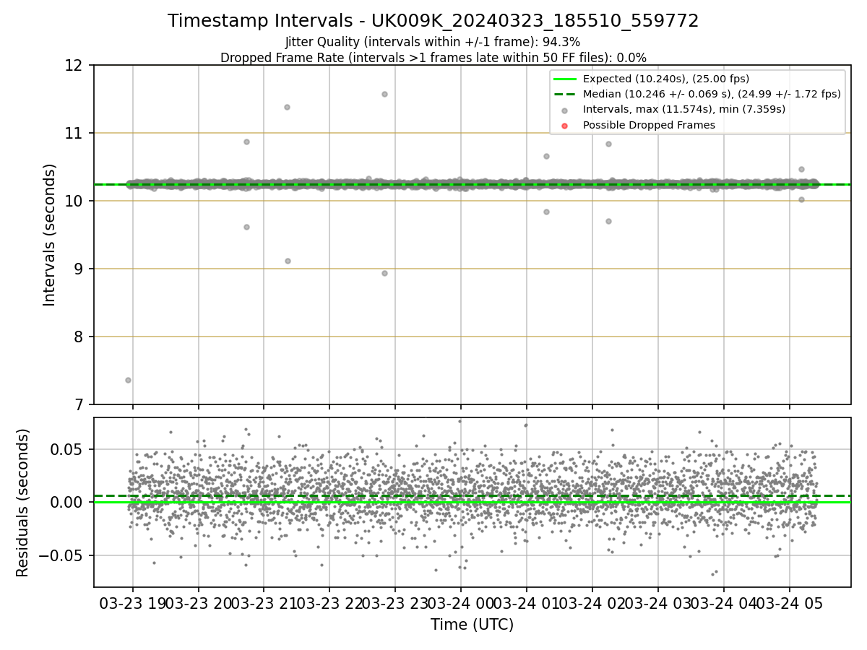Click the outlier point near 8.9 seconds
Screen dimensions: 867x650
pyautogui.click(x=384, y=273)
